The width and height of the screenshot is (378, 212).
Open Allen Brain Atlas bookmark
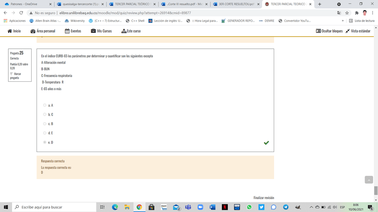tap(45, 21)
